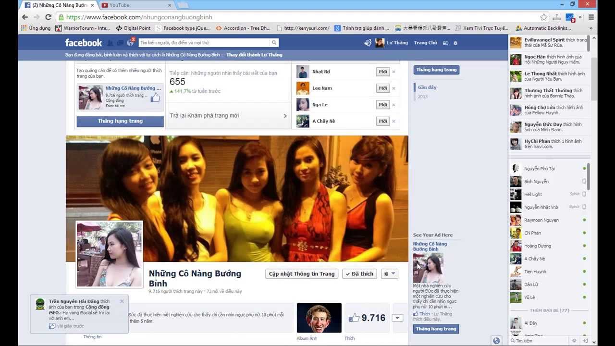The height and width of the screenshot is (346, 615).
Task: Click the thumbs-up like icon in the page ad preview
Action: click(x=155, y=98)
